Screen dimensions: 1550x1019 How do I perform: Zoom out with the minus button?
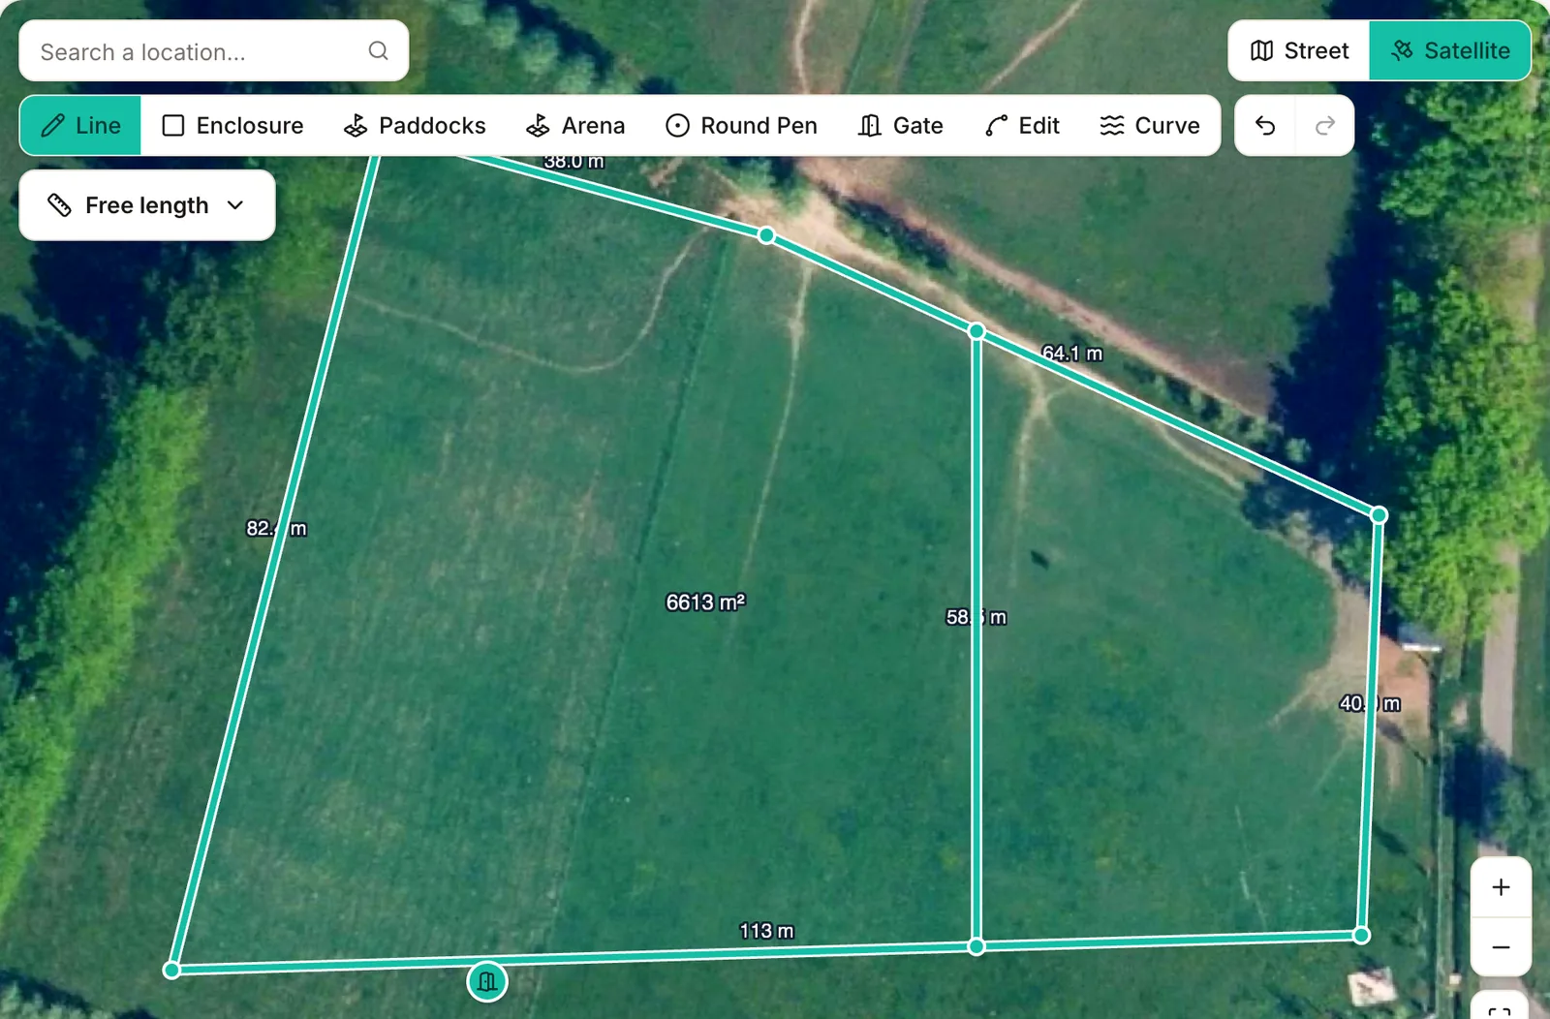(1501, 947)
